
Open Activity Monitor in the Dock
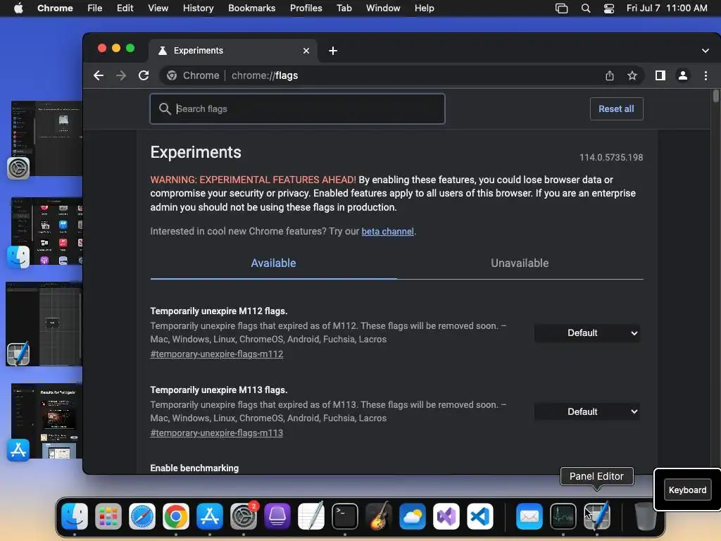click(x=563, y=516)
